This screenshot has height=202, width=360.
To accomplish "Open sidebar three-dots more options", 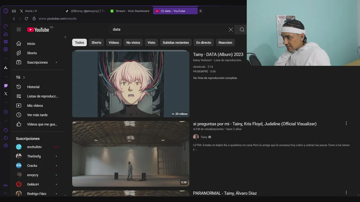I will pos(6,193).
